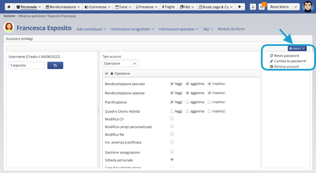This screenshot has height=173, width=316.
Task: Open the mail inbox envelope icon
Action: (x=261, y=7)
